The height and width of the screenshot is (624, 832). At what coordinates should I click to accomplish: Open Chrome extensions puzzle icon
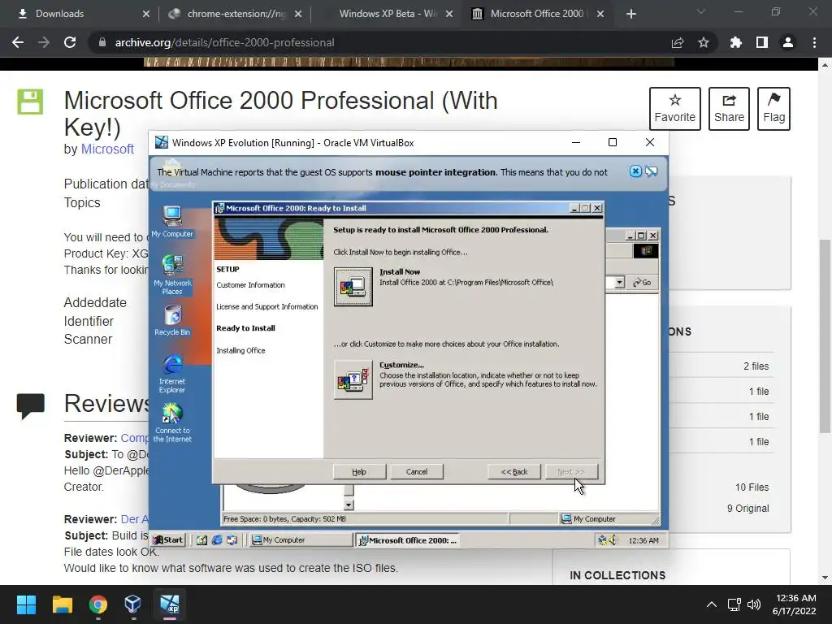pos(735,42)
